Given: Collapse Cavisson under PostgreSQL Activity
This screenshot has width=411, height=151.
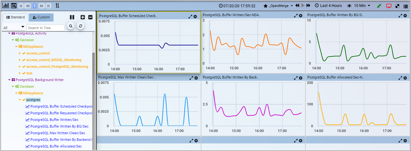Looking at the screenshot, I should (13, 40).
